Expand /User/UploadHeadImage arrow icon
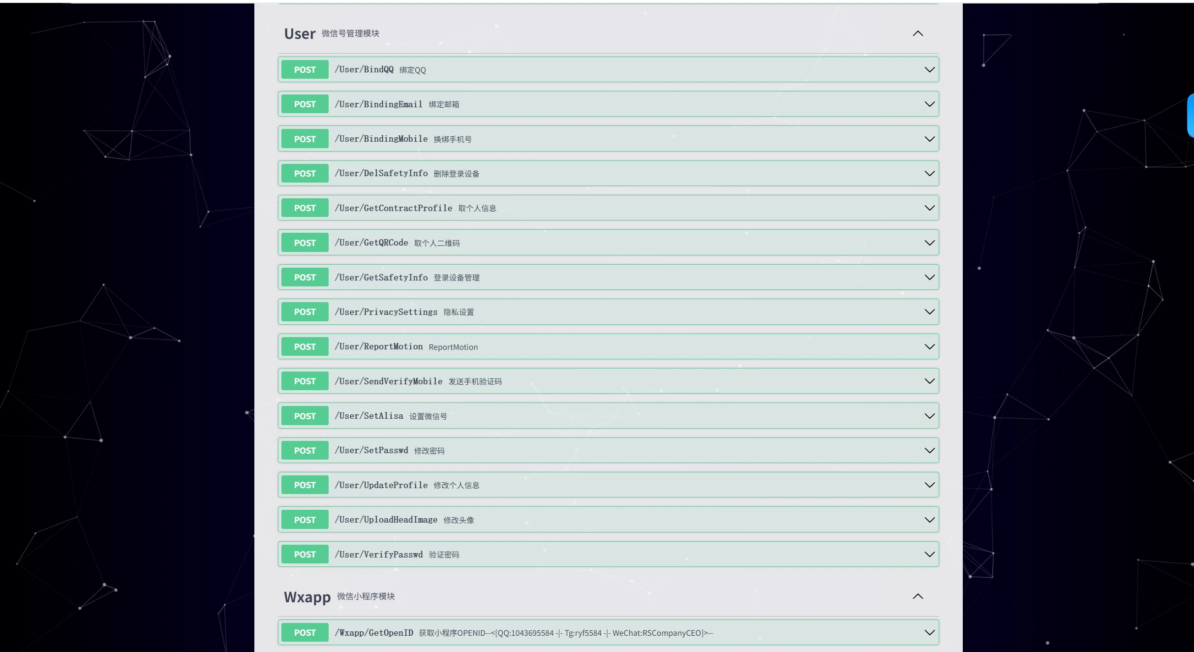 coord(929,520)
